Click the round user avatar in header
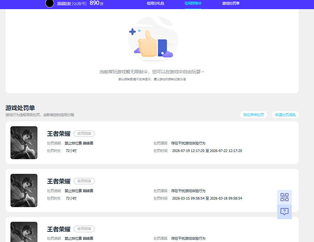 50,3
